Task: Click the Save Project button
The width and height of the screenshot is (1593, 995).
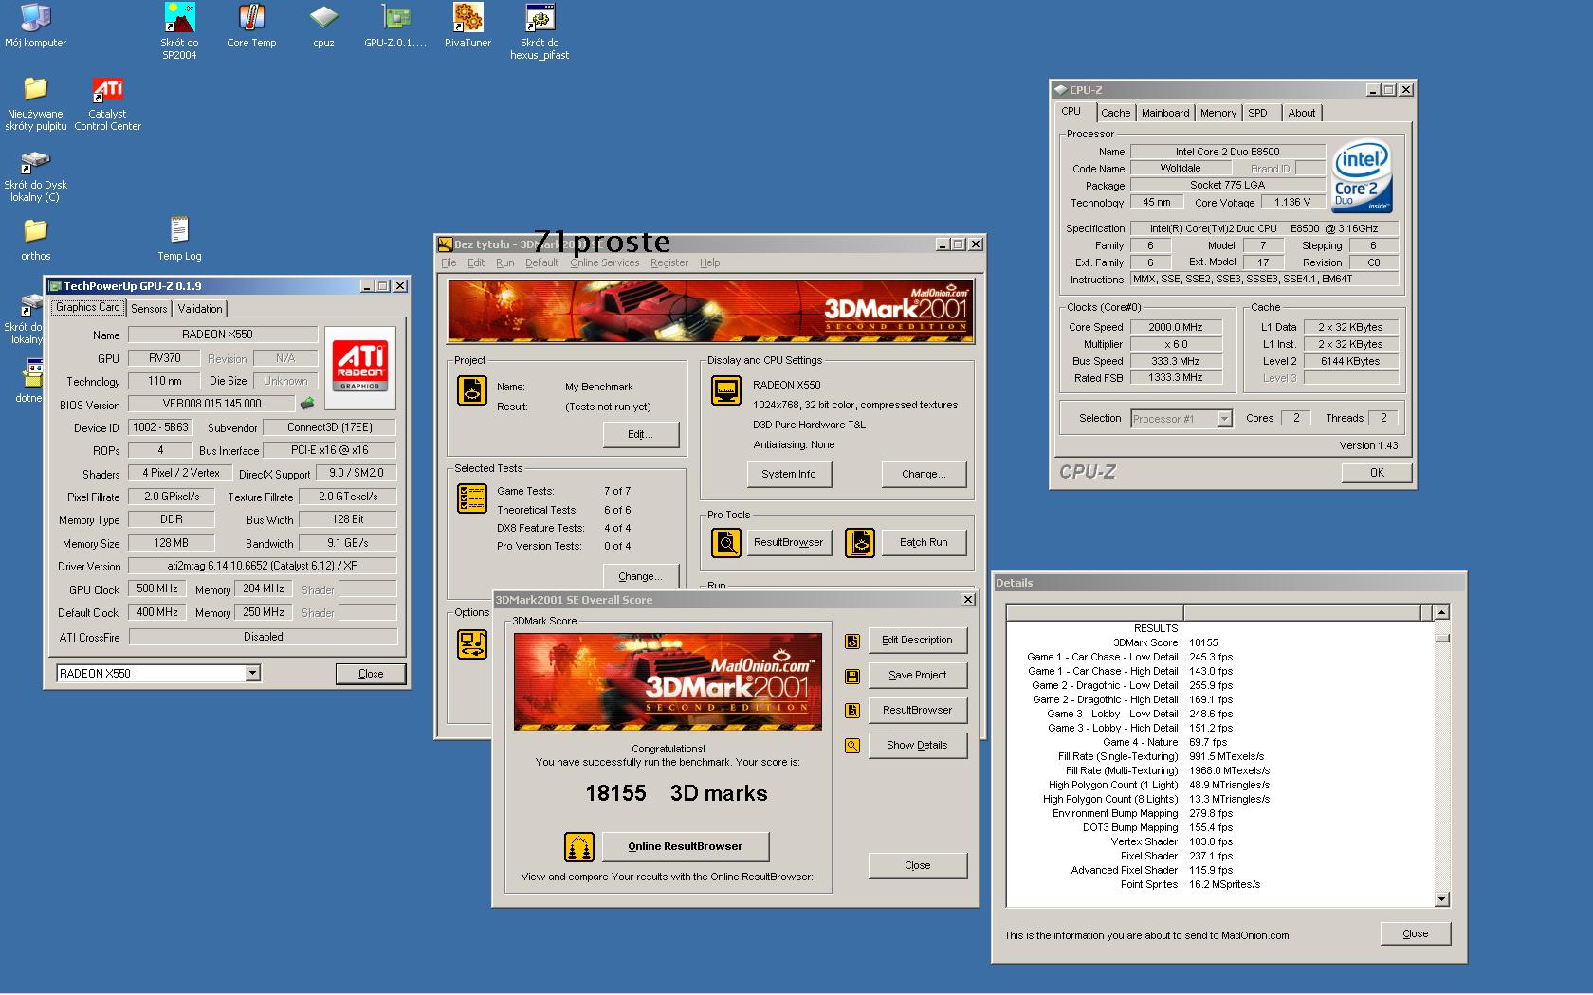Action: tap(917, 676)
